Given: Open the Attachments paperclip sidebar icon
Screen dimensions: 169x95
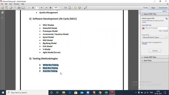Looking at the screenshot, I should pos(2,18).
